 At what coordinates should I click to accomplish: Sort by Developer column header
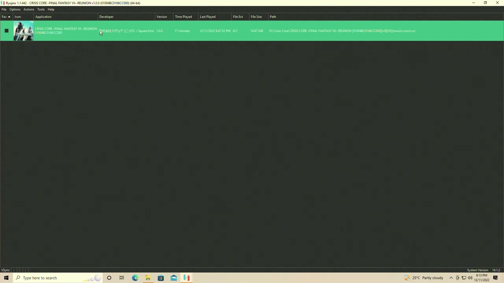(x=126, y=17)
